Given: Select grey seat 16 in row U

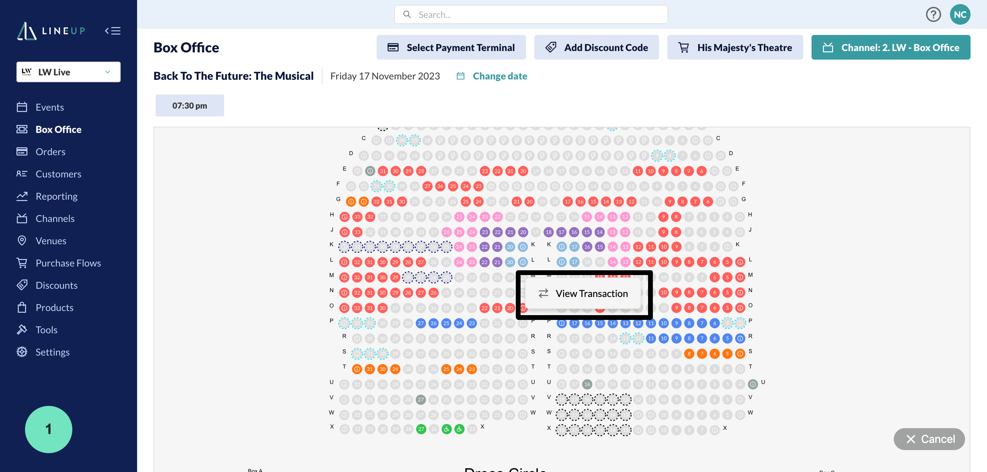Looking at the screenshot, I should 587,384.
